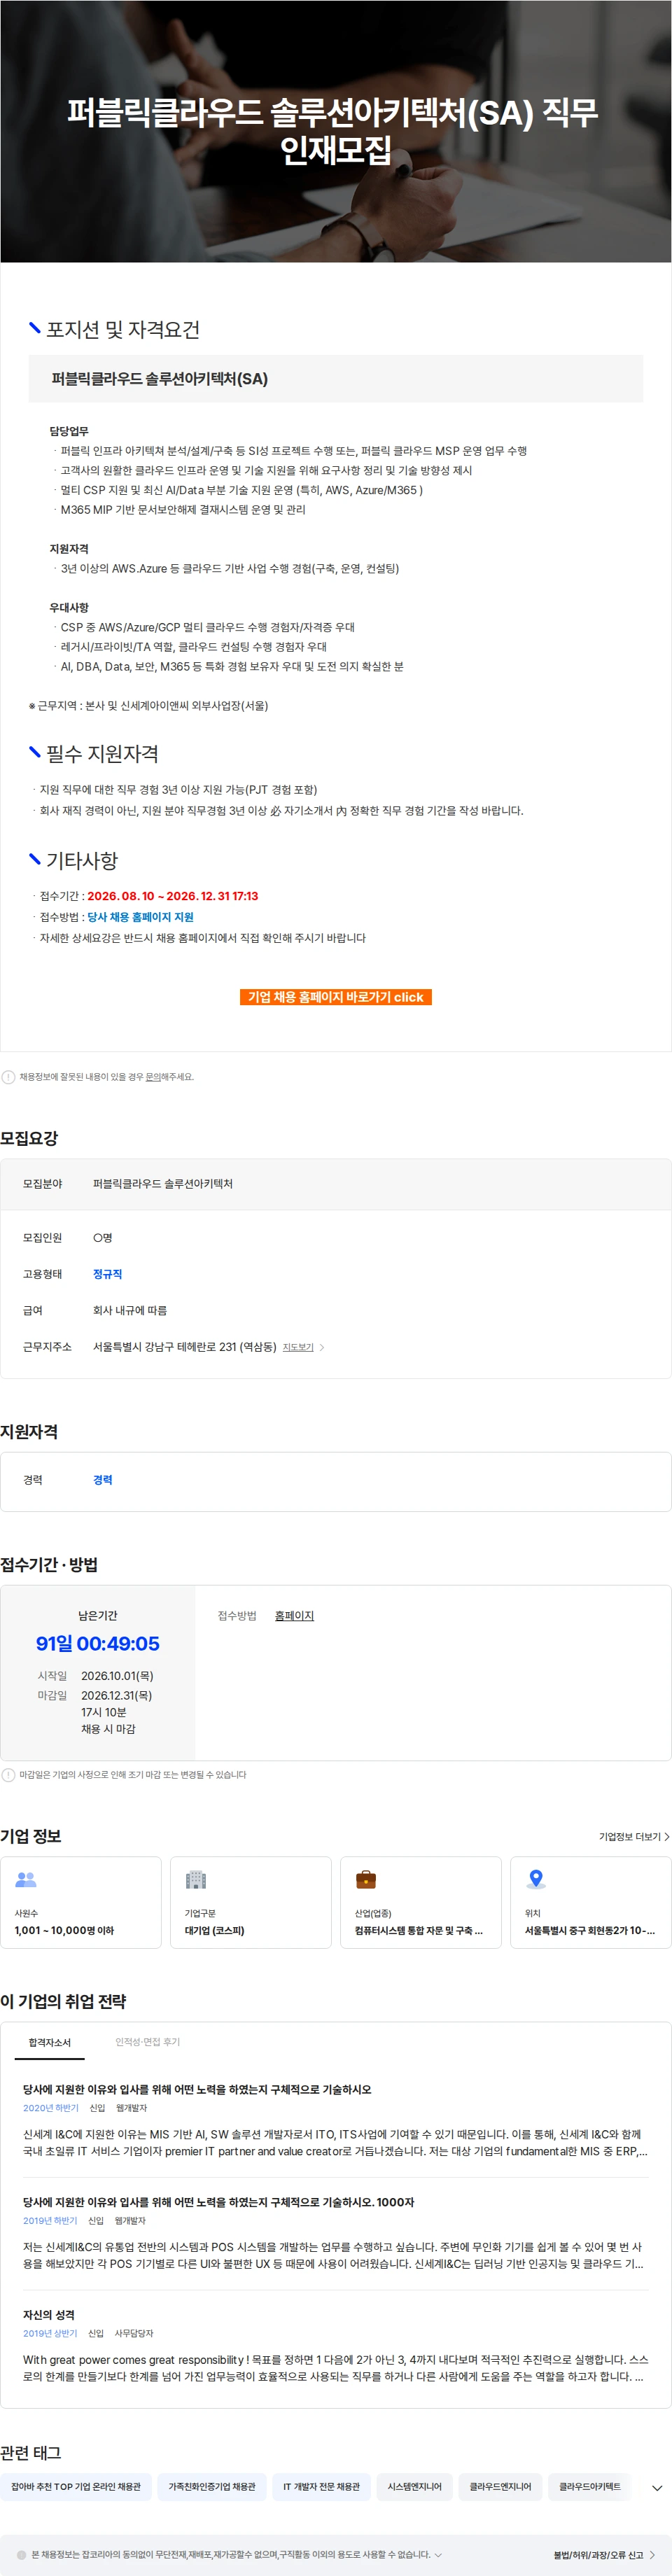This screenshot has width=672, height=2576.
Task: Click the building icon in 기업구분 card
Action: [x=196, y=1880]
